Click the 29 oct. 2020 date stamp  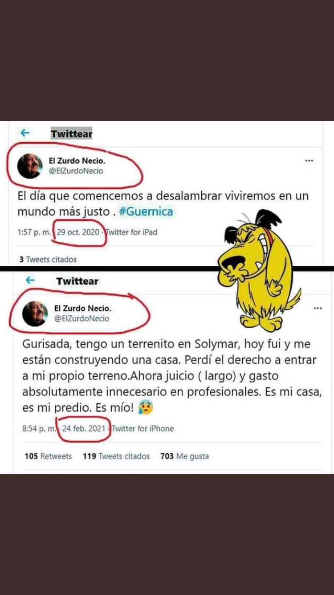(x=78, y=232)
